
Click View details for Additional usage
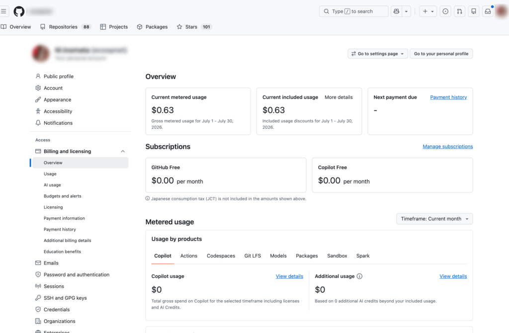click(x=453, y=276)
